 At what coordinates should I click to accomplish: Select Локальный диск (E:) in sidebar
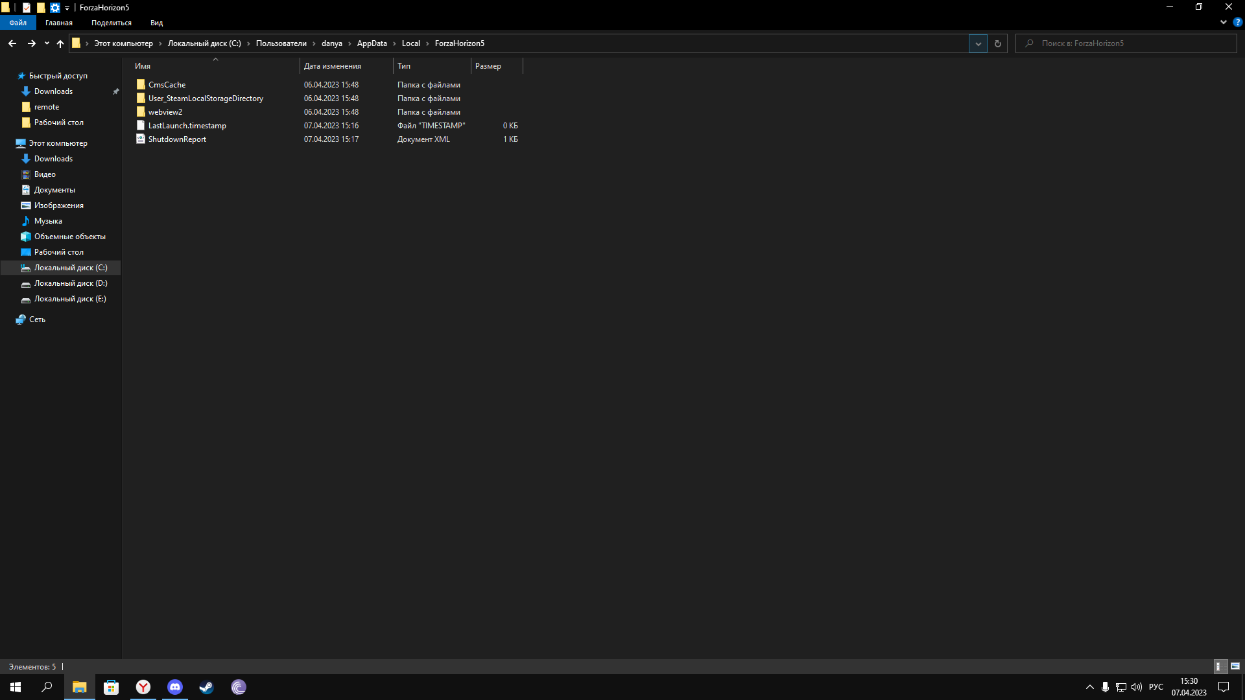click(70, 299)
